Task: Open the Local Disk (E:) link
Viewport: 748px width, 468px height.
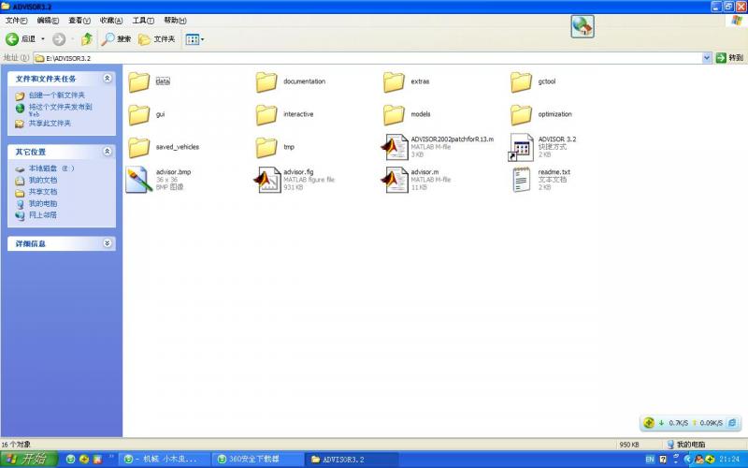Action: (51, 168)
